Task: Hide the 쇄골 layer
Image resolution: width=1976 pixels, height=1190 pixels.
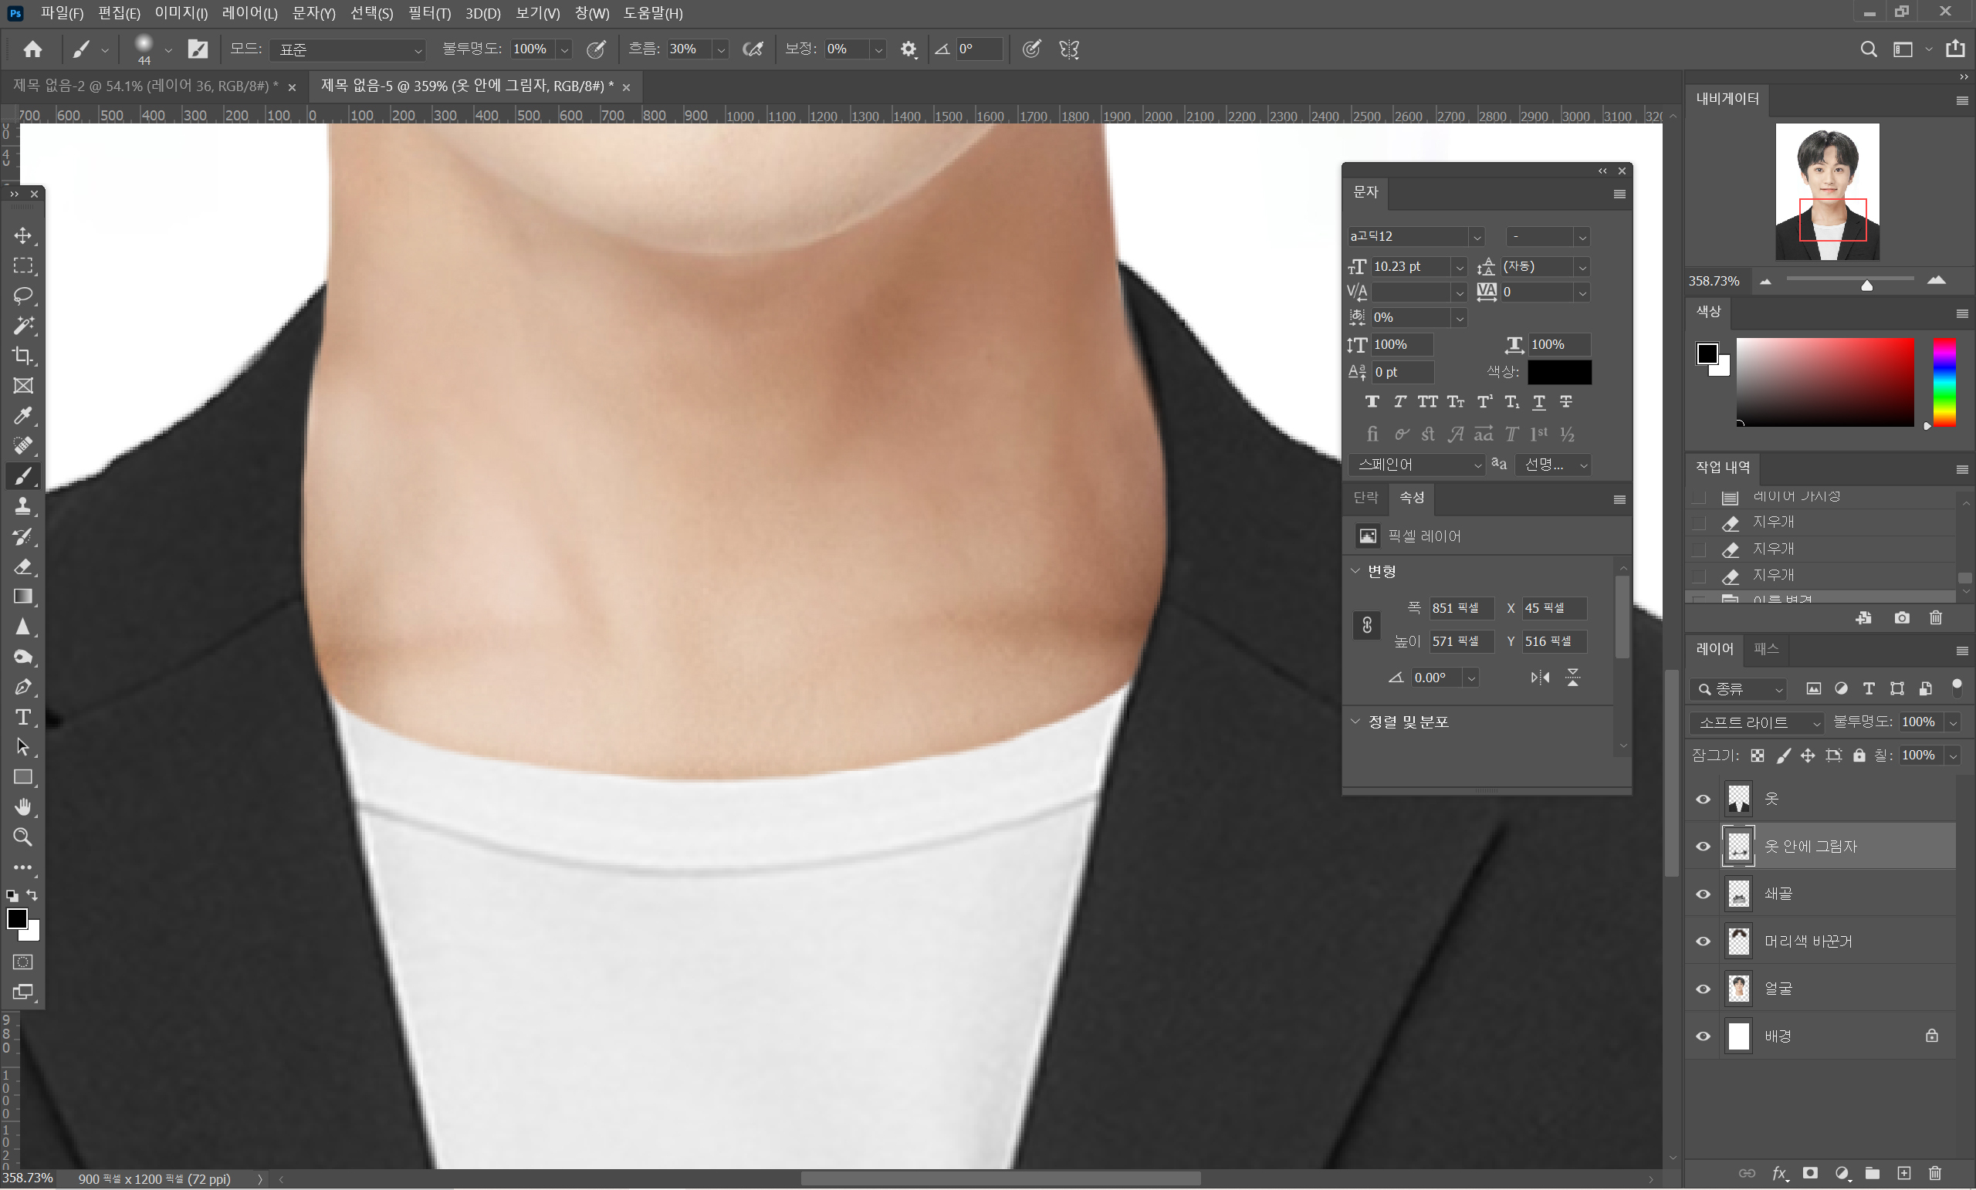Action: click(1704, 895)
